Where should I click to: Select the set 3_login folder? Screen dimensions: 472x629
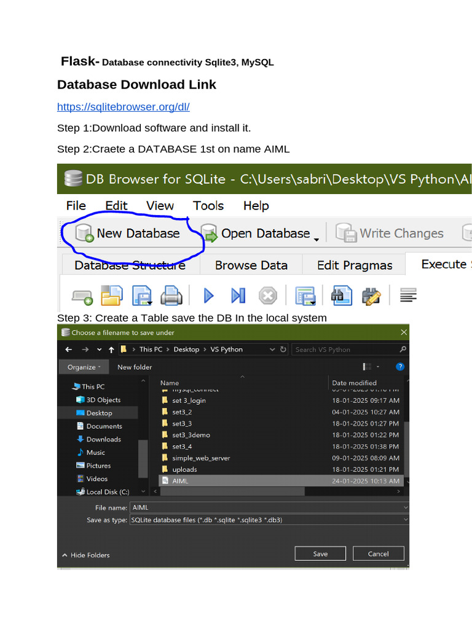280,400
